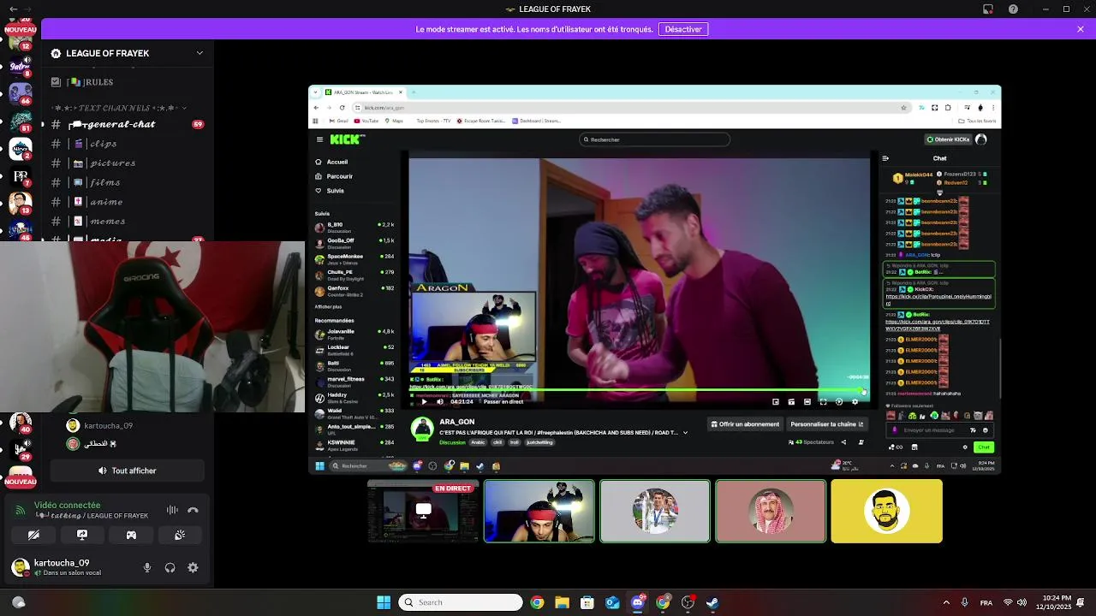Click the kartoucha_09 avatar in user panel
This screenshot has width=1096, height=616.
click(x=21, y=567)
